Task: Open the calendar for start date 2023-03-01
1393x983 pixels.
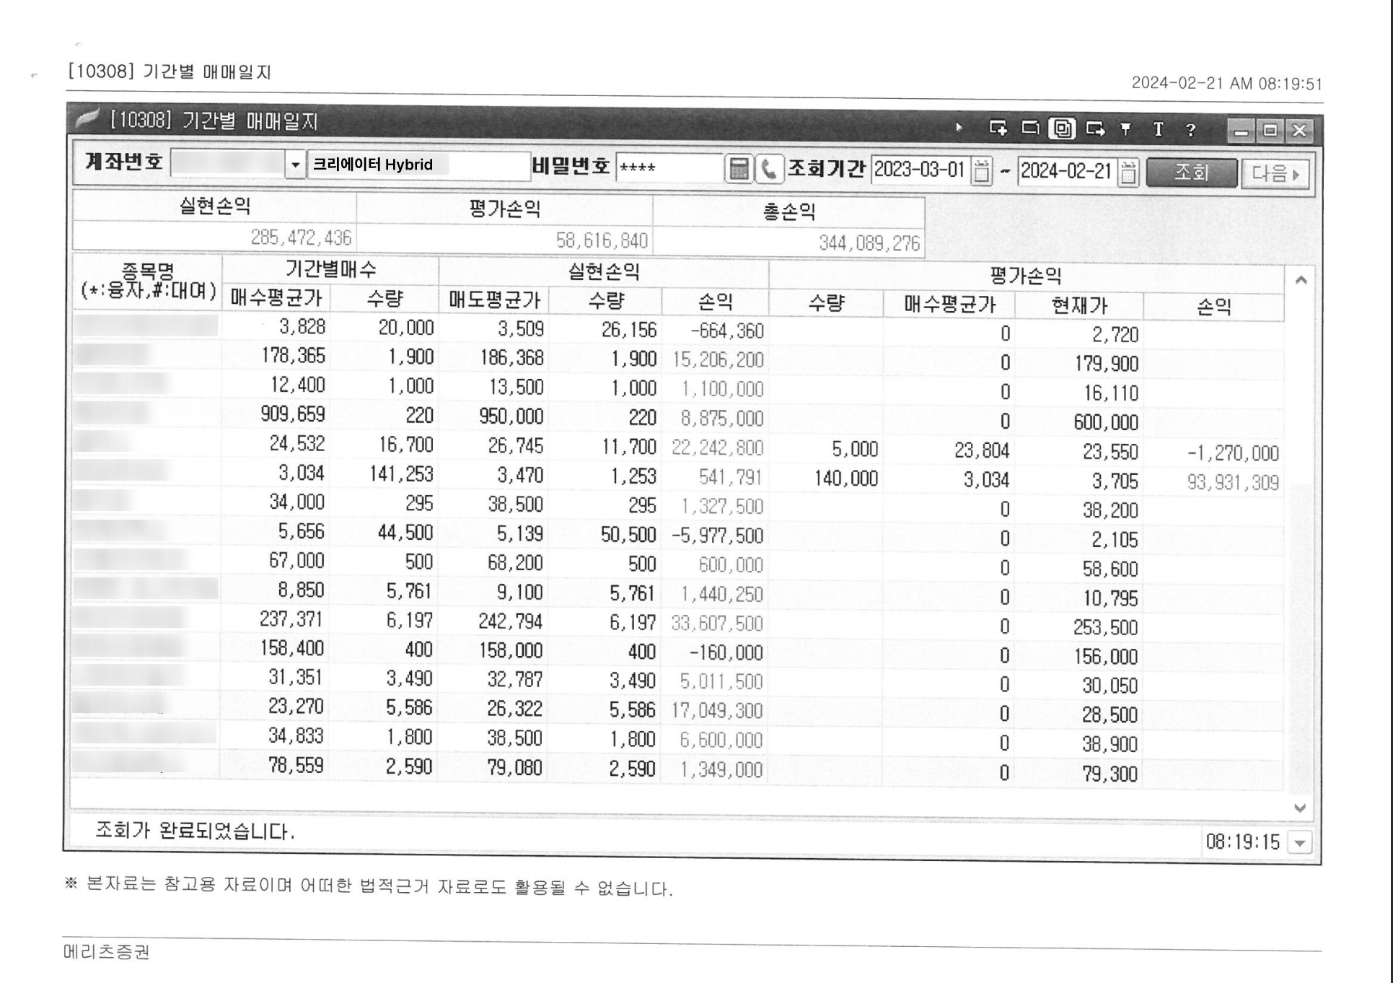Action: tap(981, 171)
